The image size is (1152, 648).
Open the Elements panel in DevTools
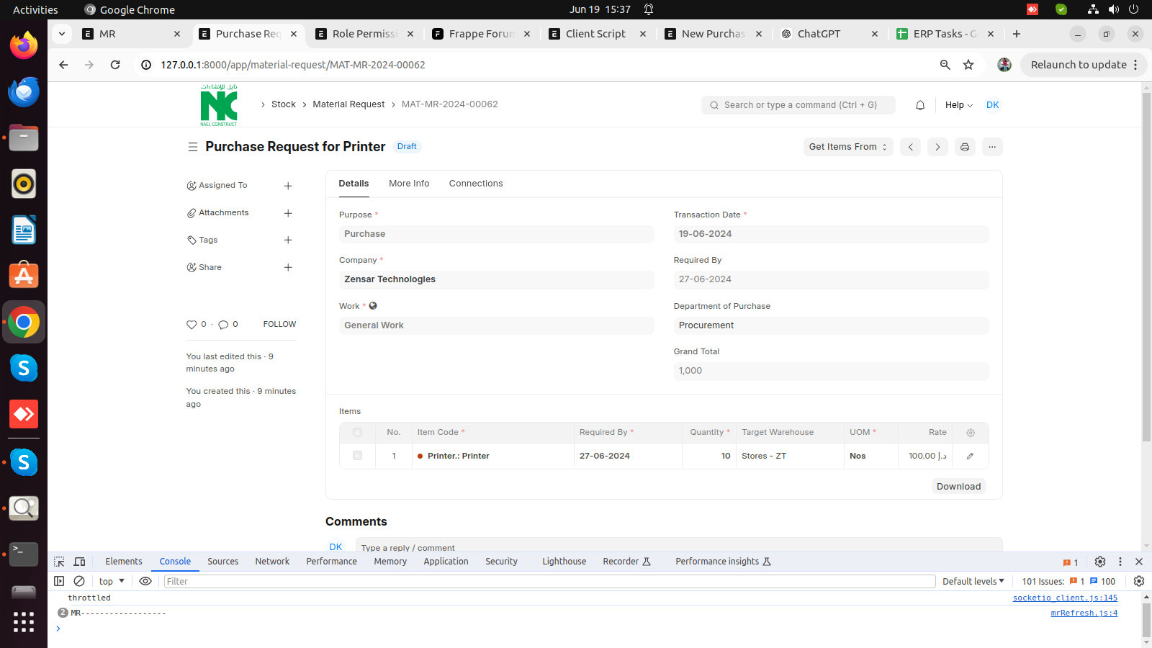[124, 562]
